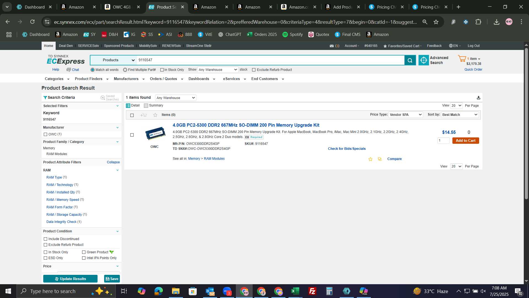The height and width of the screenshot is (298, 529).
Task: Open File Explorer from the taskbar
Action: pos(176,291)
